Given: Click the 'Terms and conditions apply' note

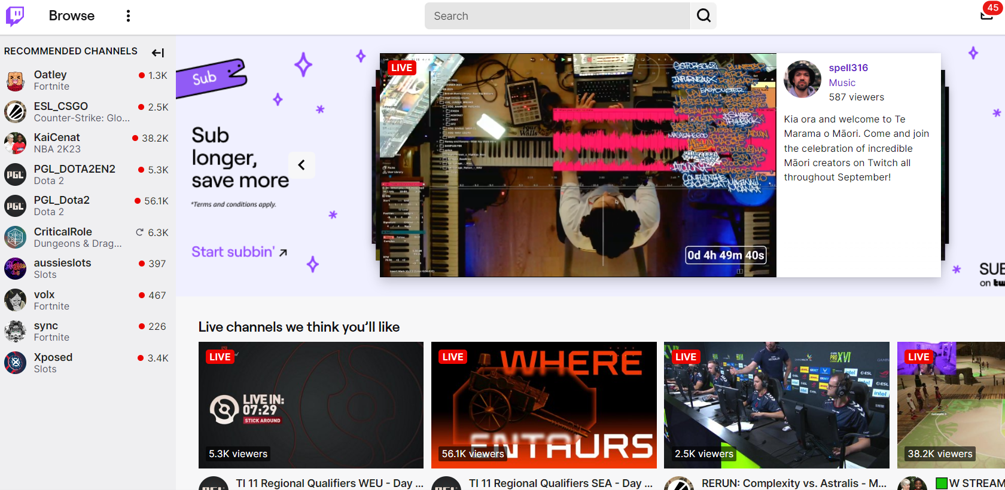Looking at the screenshot, I should pyautogui.click(x=234, y=204).
